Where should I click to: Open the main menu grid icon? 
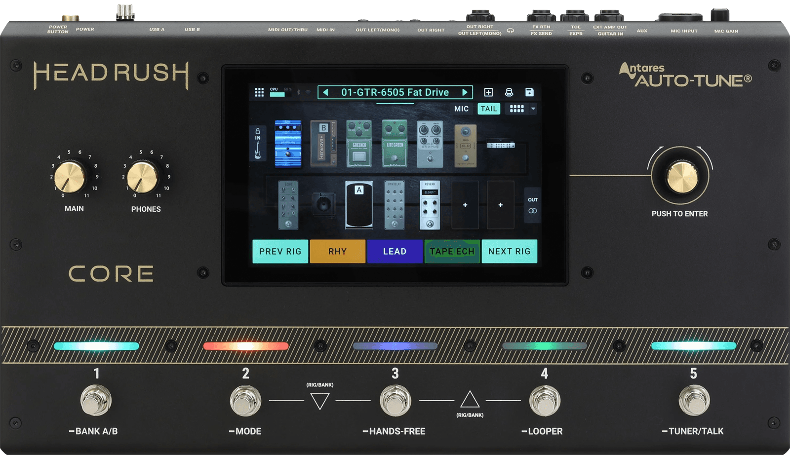point(259,92)
